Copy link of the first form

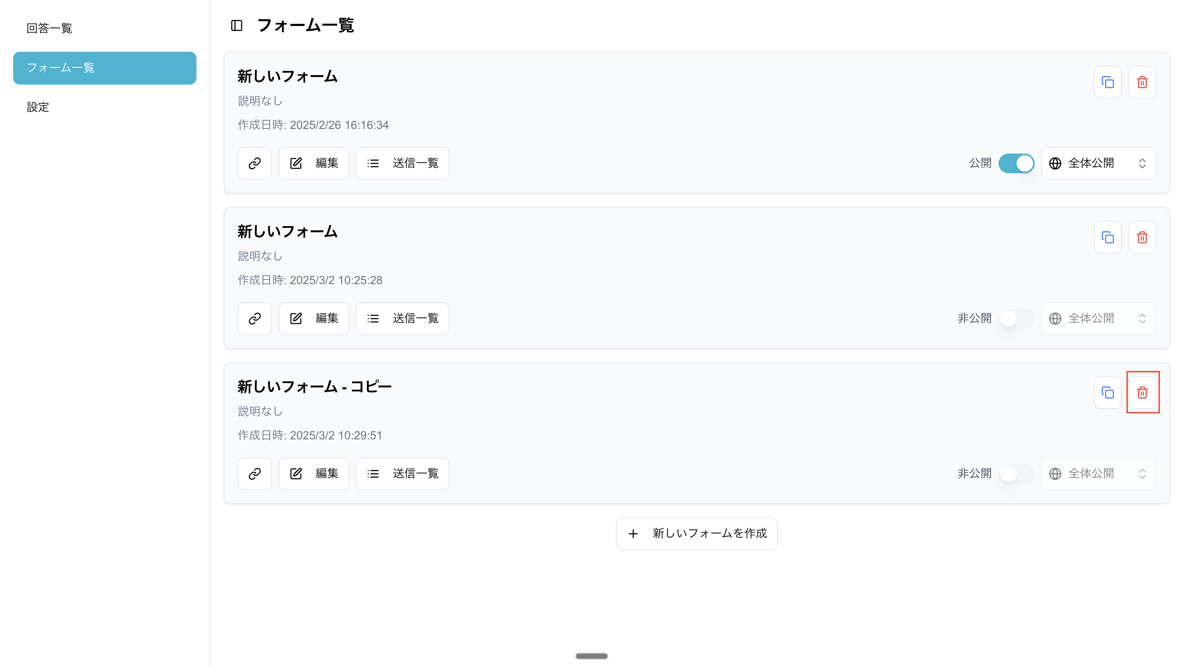254,163
